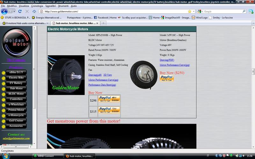Image resolution: width=255 pixels, height=159 pixels.
Task: Open the Wind Logo bookmark
Action: (200, 17)
